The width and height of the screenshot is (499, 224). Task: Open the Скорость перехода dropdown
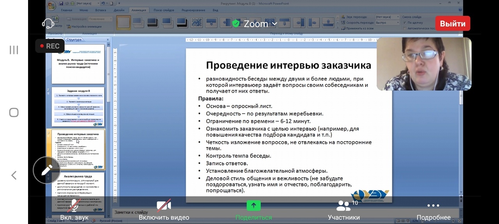click(387, 23)
